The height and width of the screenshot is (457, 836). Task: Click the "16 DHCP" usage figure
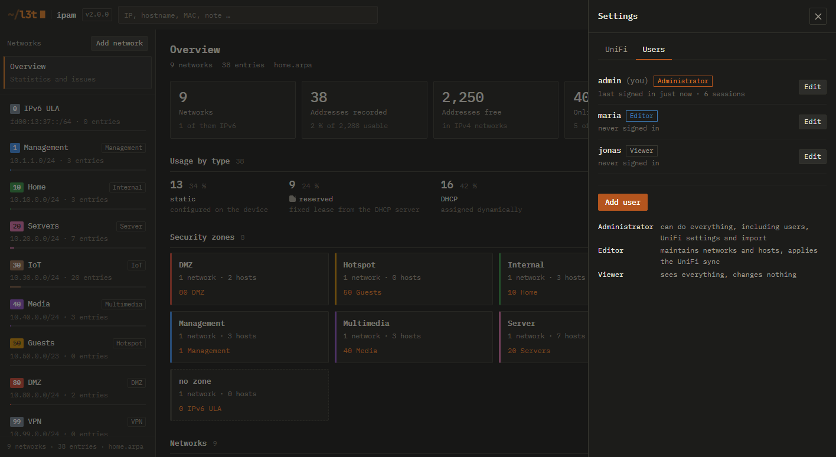pyautogui.click(x=481, y=197)
